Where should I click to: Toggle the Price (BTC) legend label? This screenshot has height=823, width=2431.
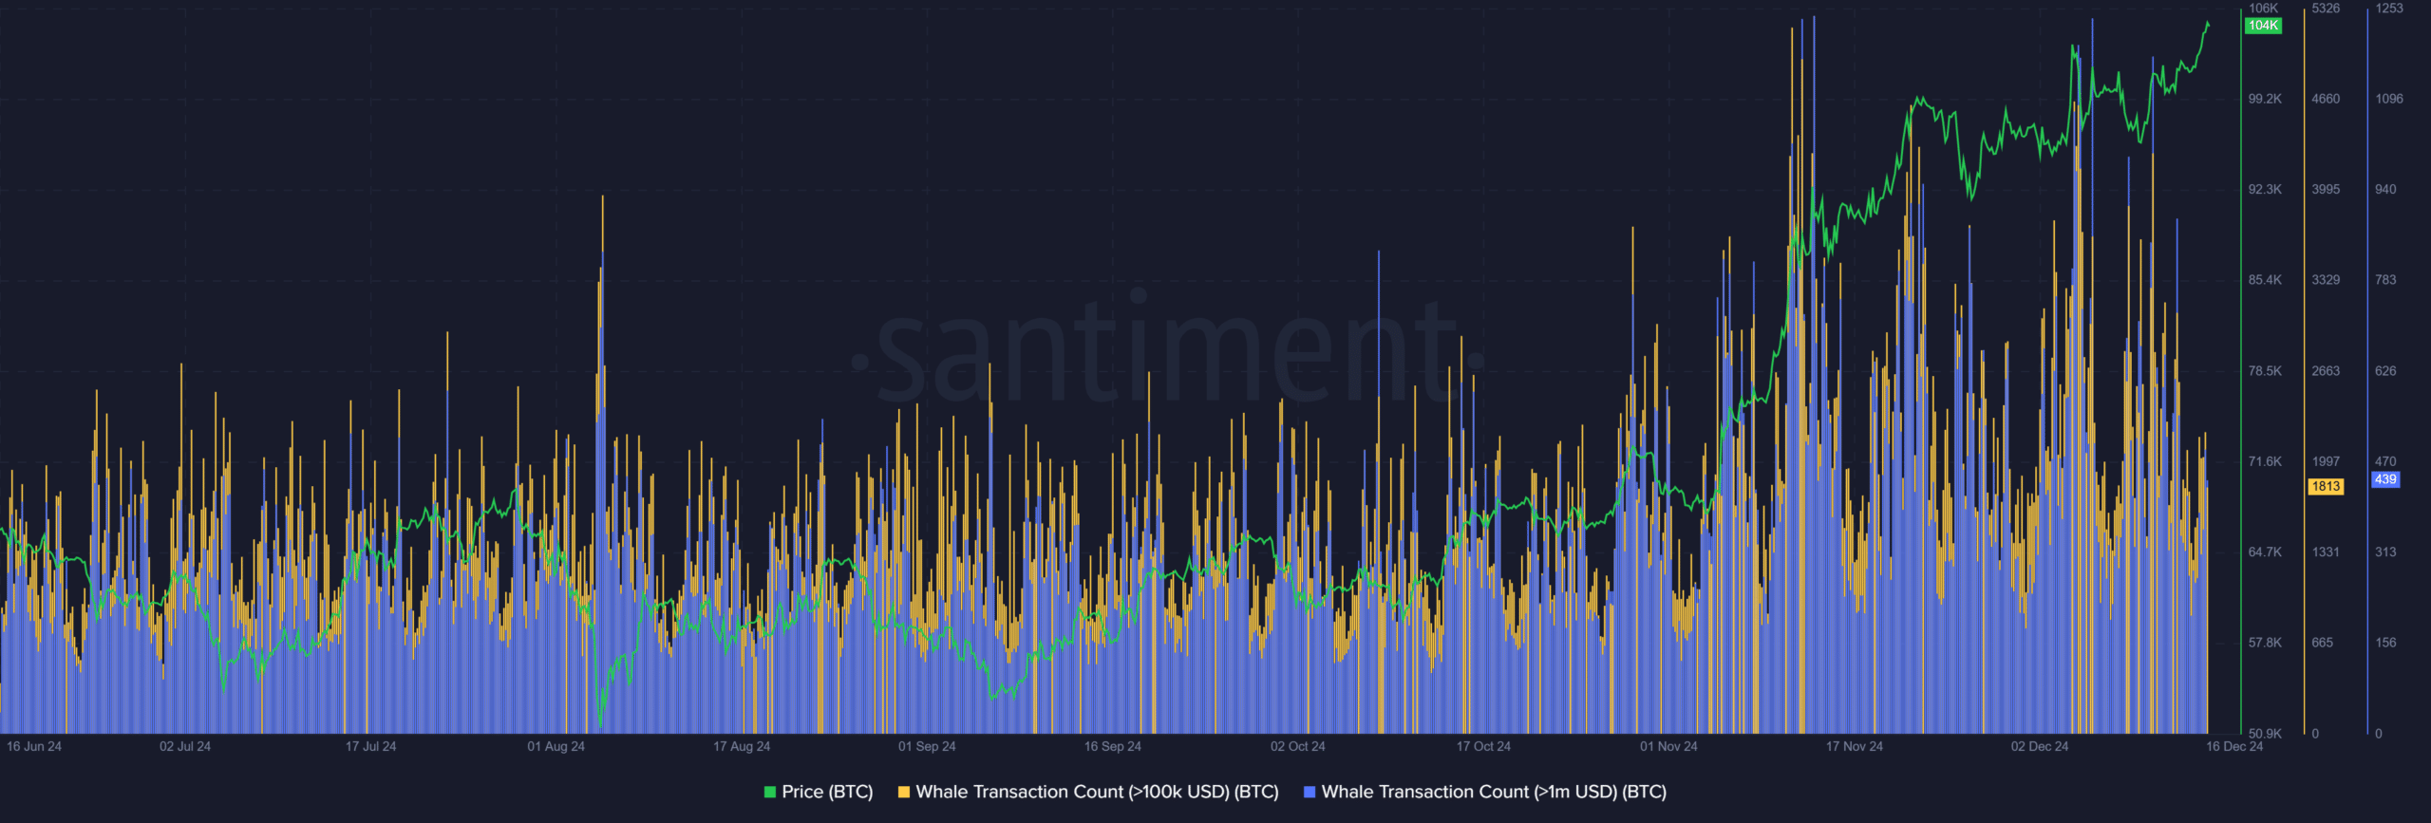(x=827, y=792)
